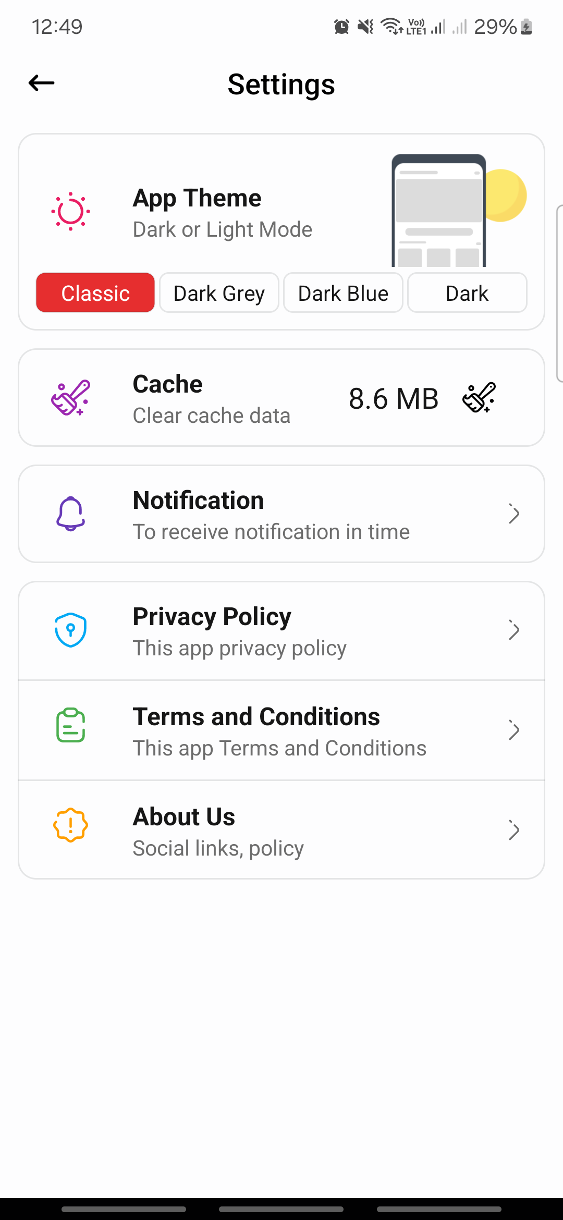The height and width of the screenshot is (1220, 563).
Task: Tap the purple cache broom icon
Action: tap(70, 398)
